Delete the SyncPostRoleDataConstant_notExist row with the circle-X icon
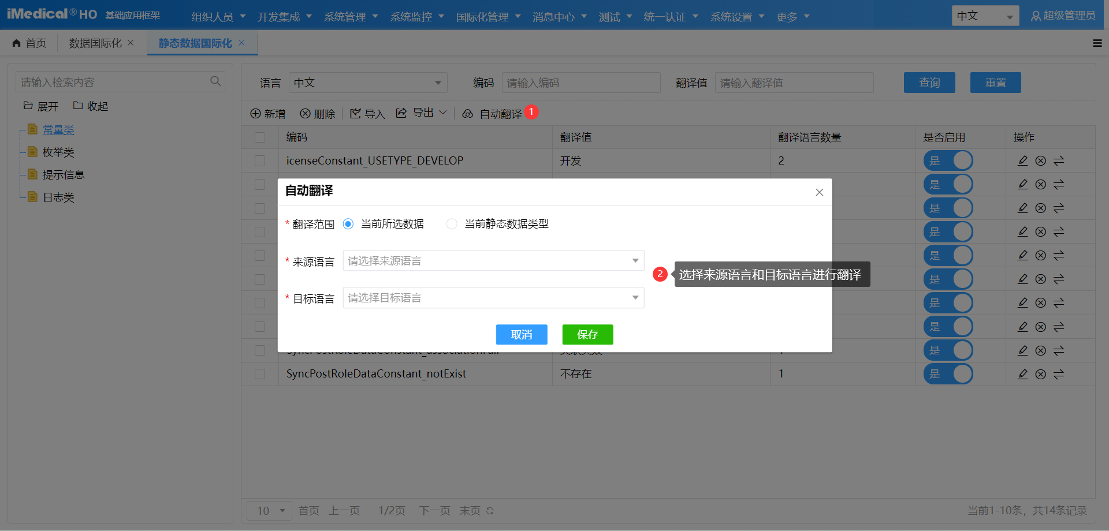This screenshot has height=531, width=1109. (1040, 374)
